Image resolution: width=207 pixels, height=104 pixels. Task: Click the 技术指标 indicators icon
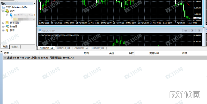7,23
